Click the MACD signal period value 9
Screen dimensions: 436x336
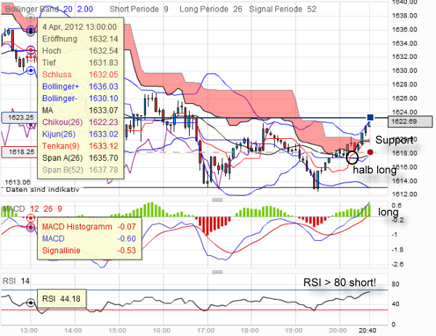point(60,209)
